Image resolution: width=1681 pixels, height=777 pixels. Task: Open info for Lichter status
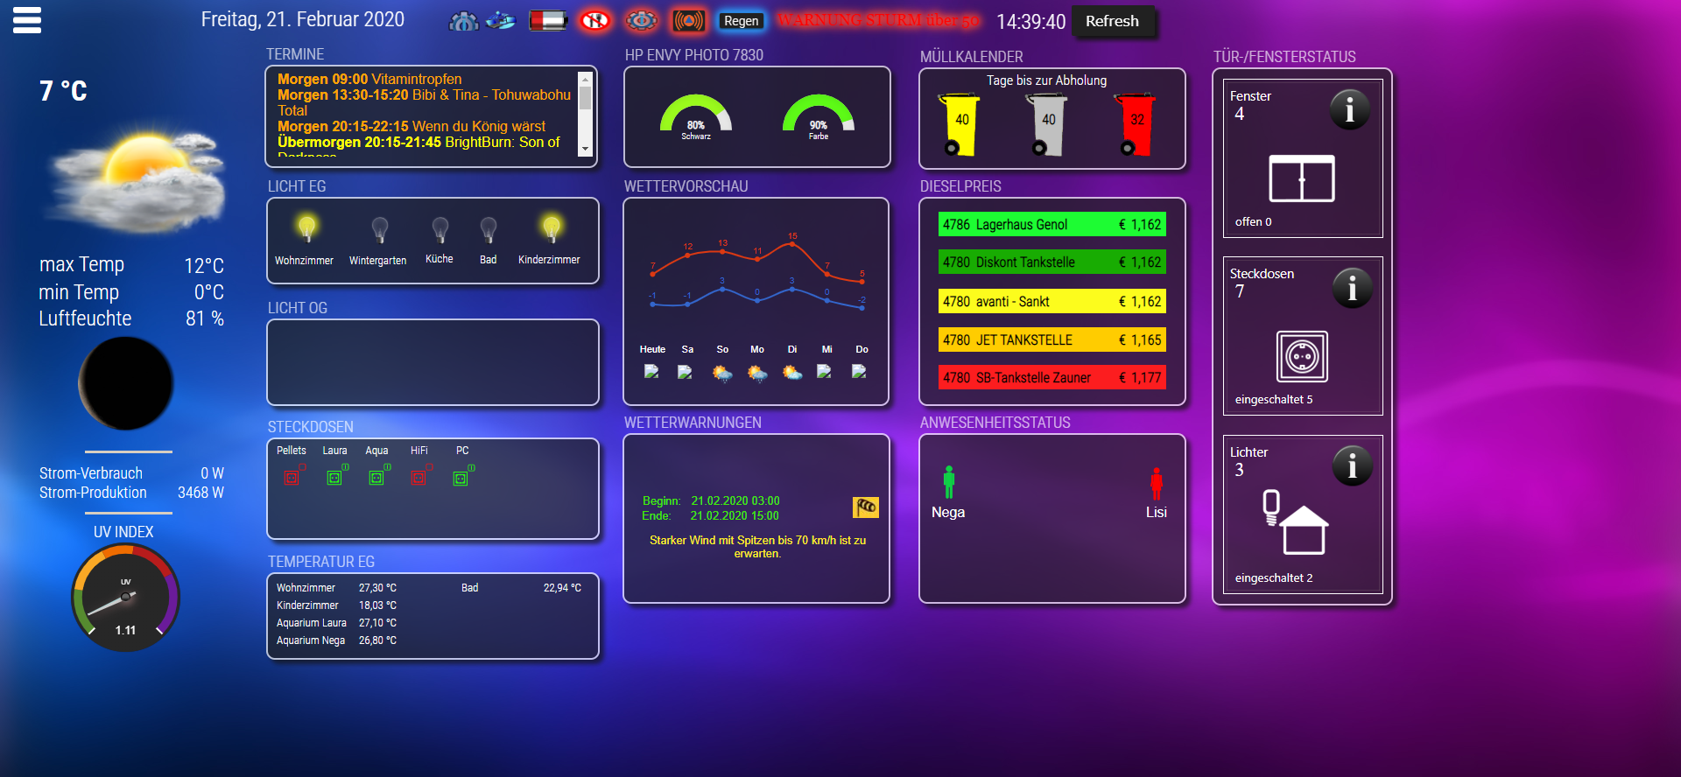[x=1352, y=466]
